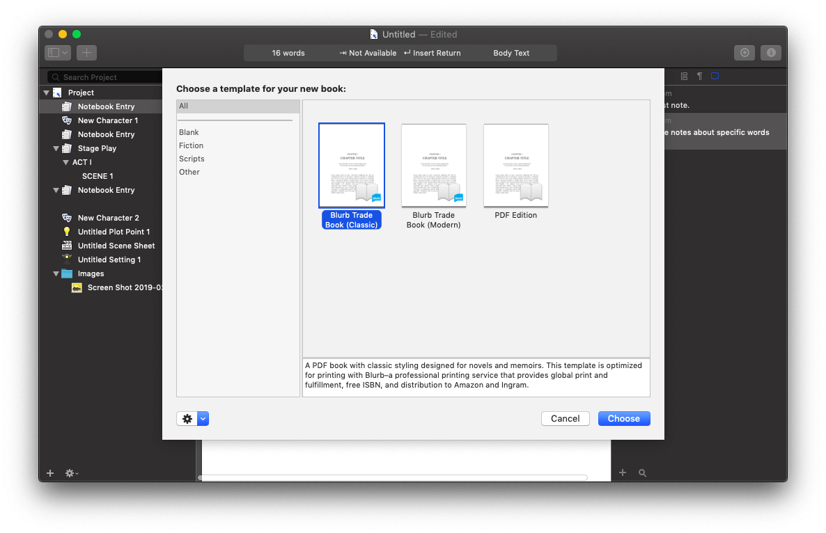Screen dimensions: 826x533
Task: Click the focus mode circle icon in toolbar
Action: pos(745,53)
